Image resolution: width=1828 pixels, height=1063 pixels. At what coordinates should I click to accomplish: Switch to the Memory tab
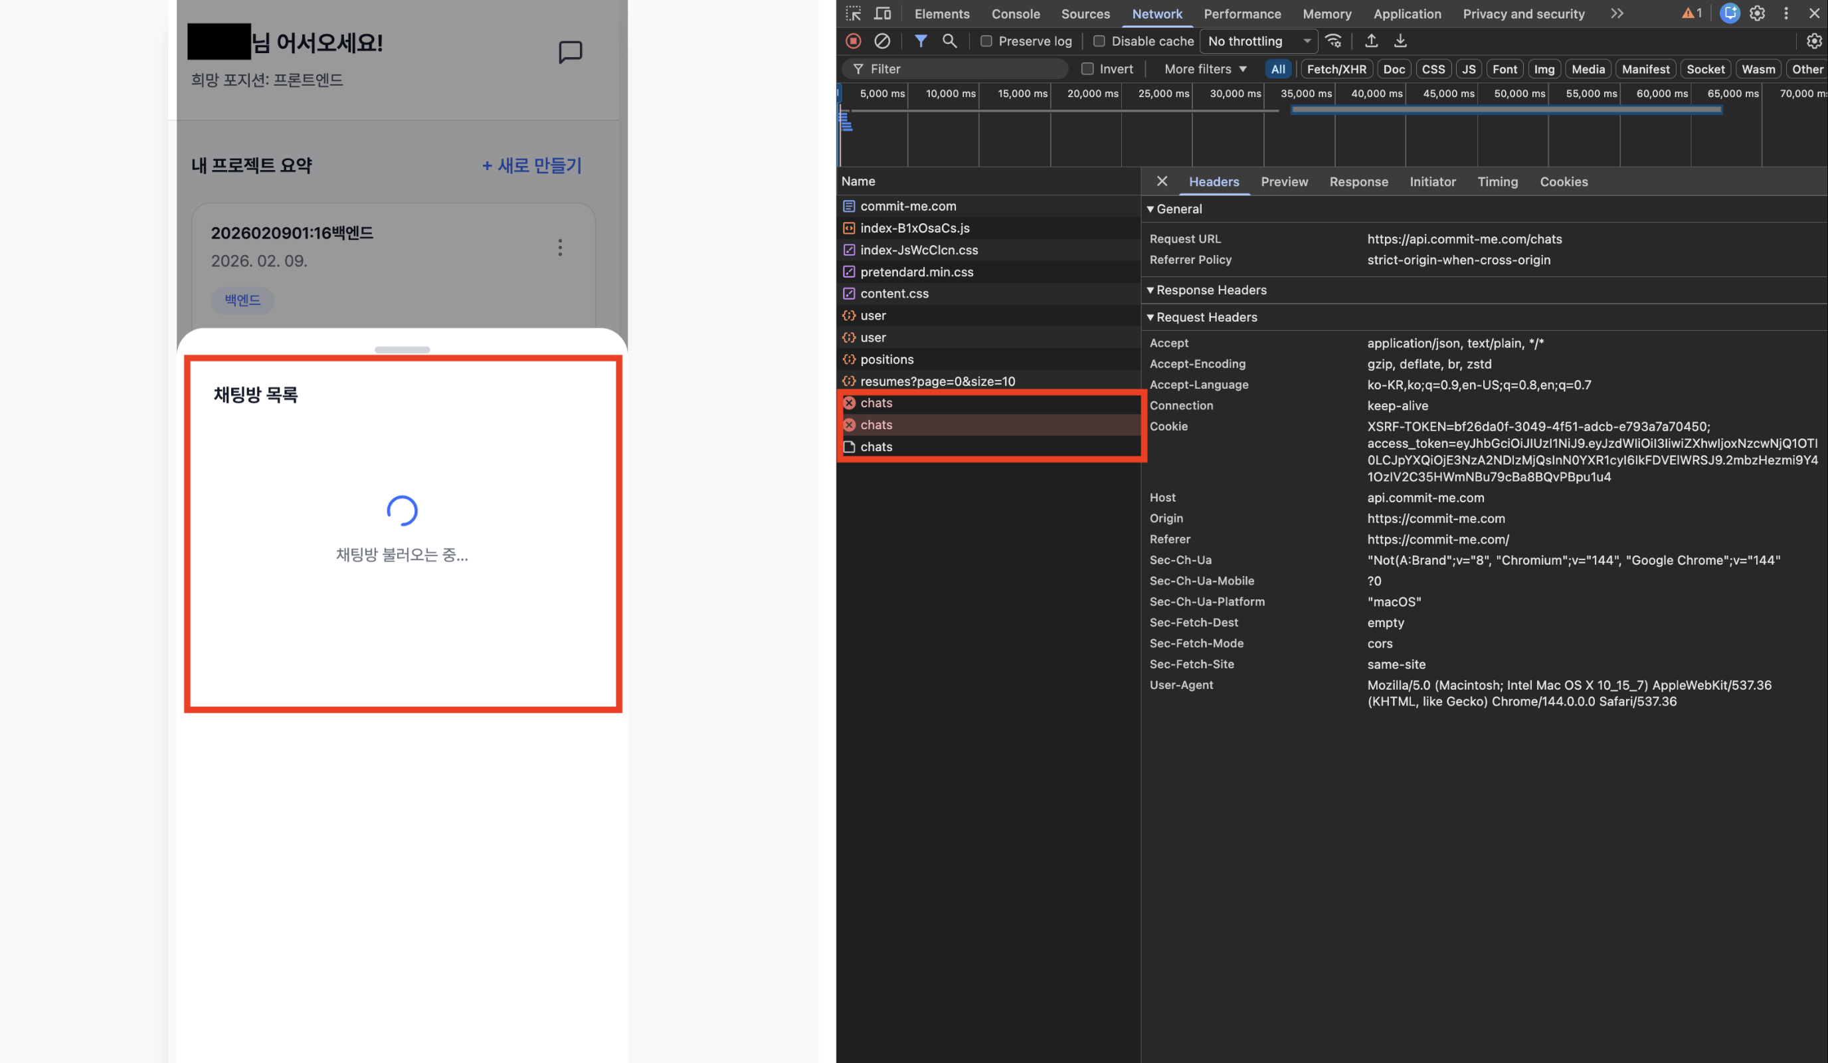[1326, 14]
